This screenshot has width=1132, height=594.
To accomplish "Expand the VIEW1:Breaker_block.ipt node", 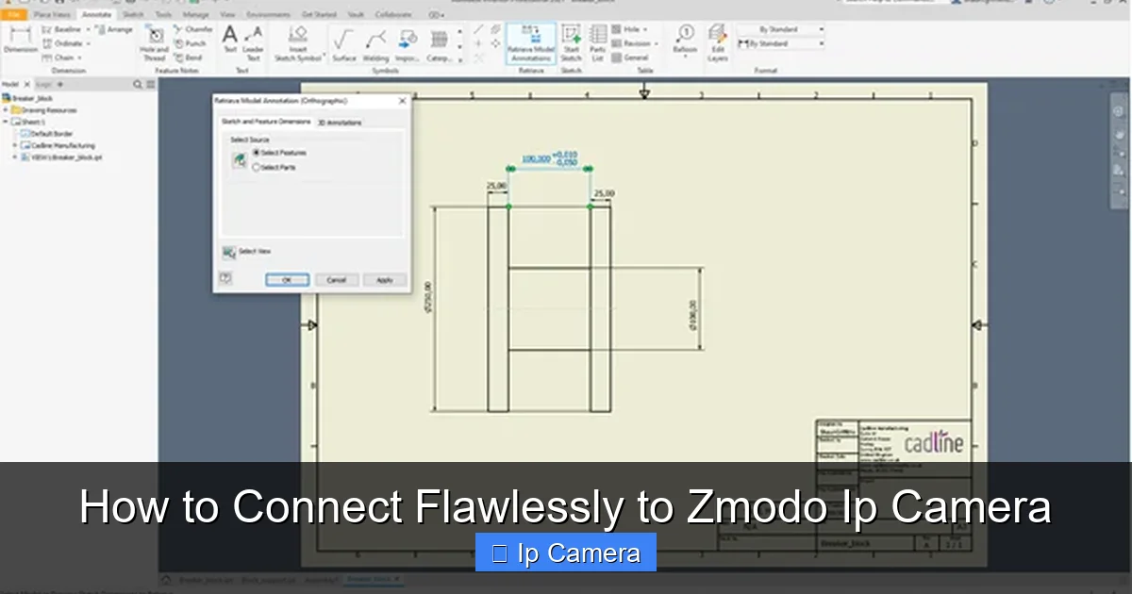I will 15,157.
